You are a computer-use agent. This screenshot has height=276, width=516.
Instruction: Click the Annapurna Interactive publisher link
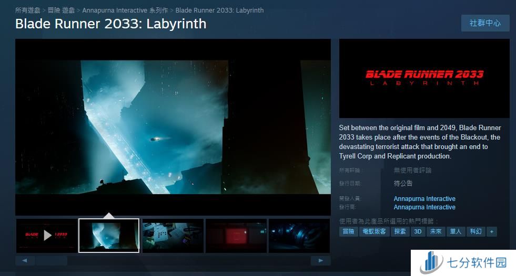(424, 207)
